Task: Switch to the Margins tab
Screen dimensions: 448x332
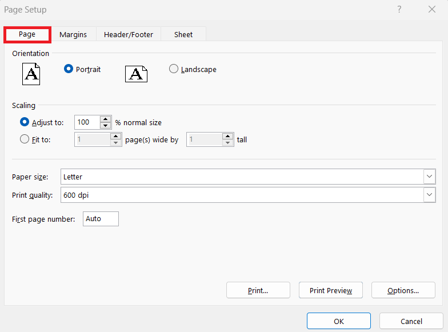Action: pyautogui.click(x=73, y=34)
